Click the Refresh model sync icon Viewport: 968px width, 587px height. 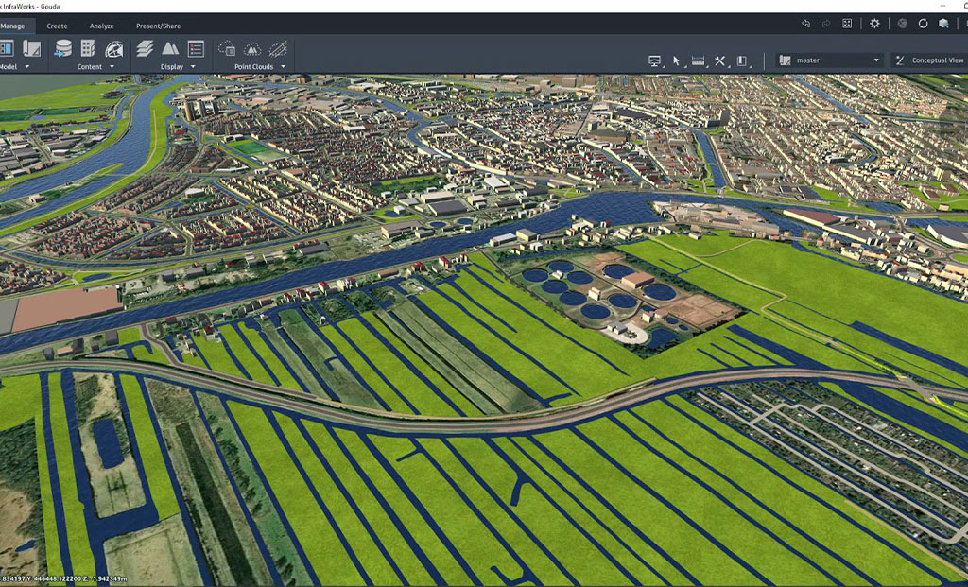click(923, 23)
